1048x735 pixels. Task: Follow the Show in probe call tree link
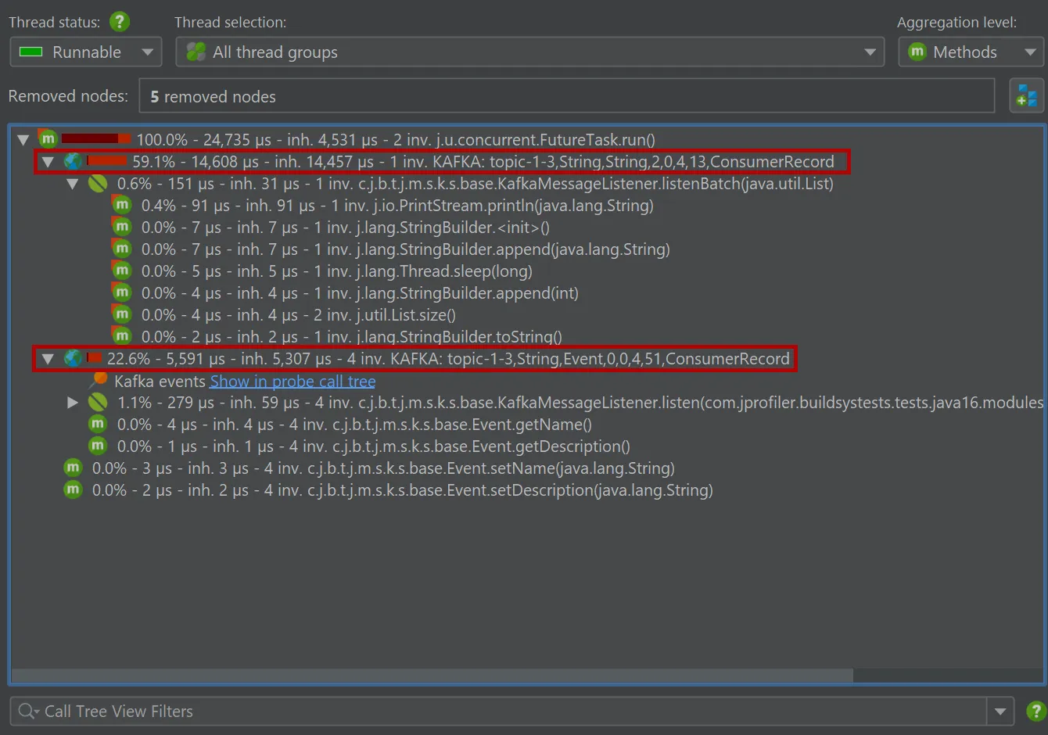(x=293, y=382)
